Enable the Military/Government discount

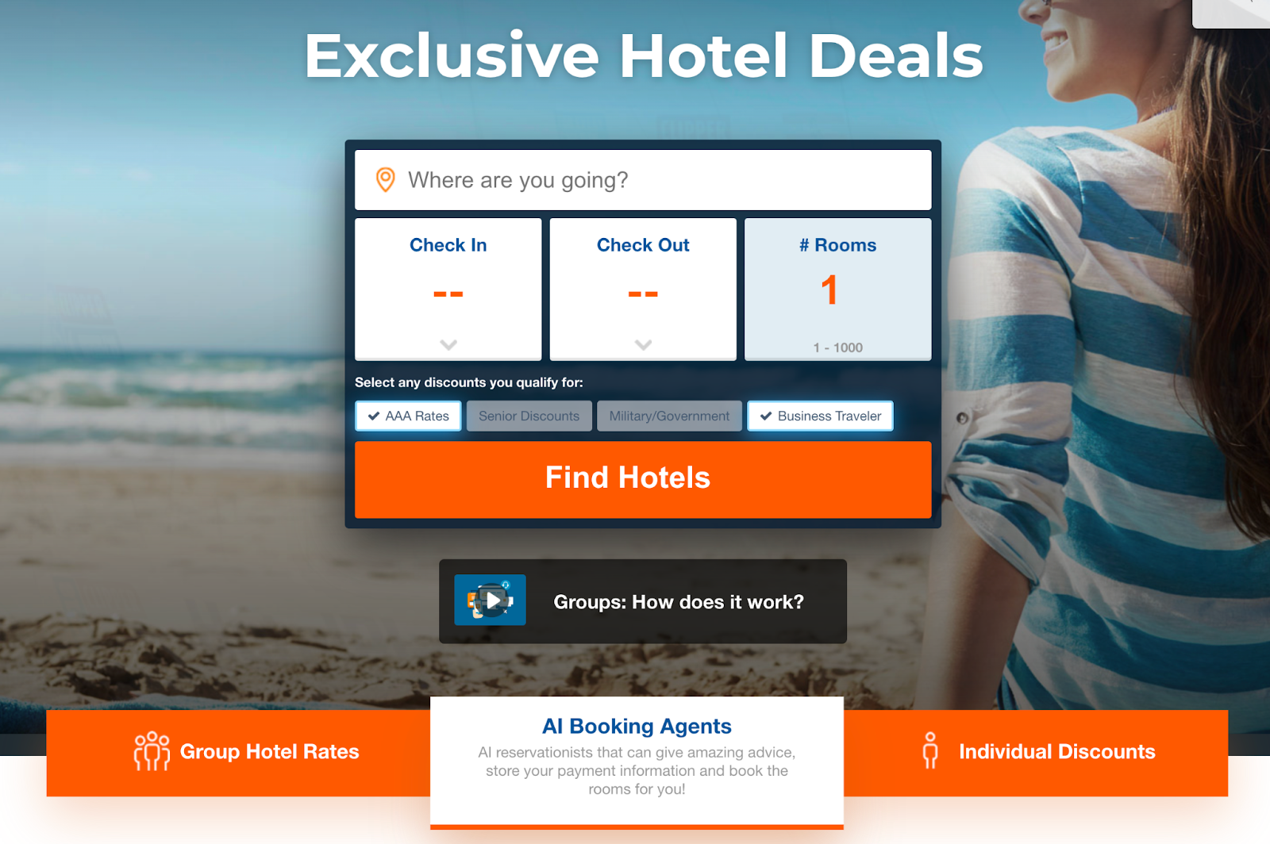pyautogui.click(x=669, y=416)
